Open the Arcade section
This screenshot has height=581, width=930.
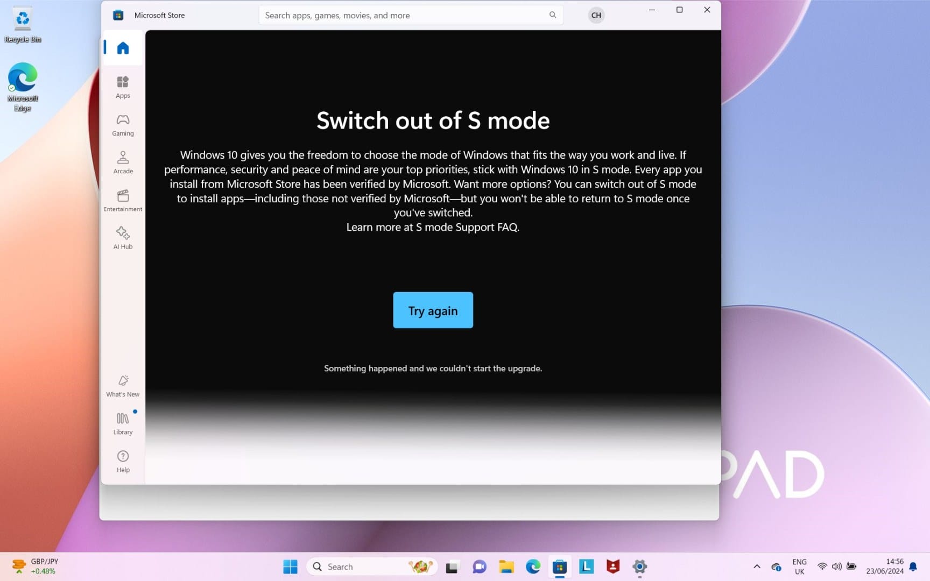click(x=123, y=162)
